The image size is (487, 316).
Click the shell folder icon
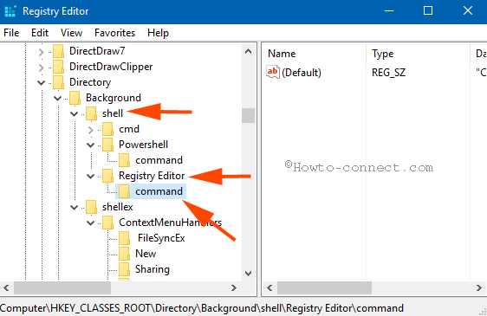[91, 113]
